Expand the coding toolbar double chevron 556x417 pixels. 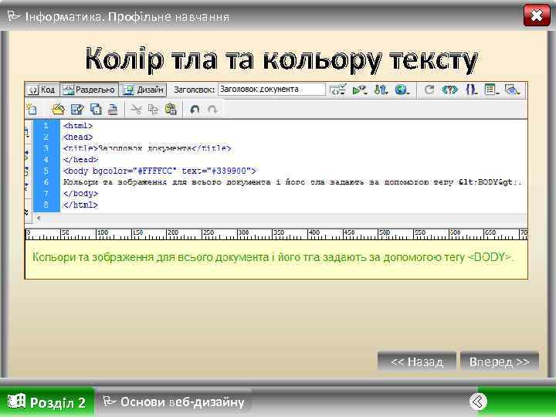(x=26, y=212)
